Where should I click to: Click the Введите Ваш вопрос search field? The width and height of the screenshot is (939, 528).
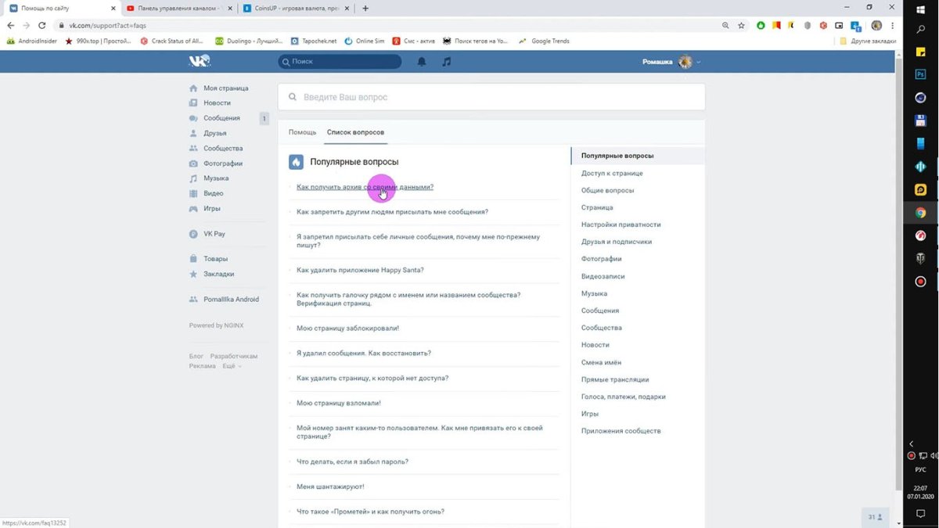[x=491, y=97]
